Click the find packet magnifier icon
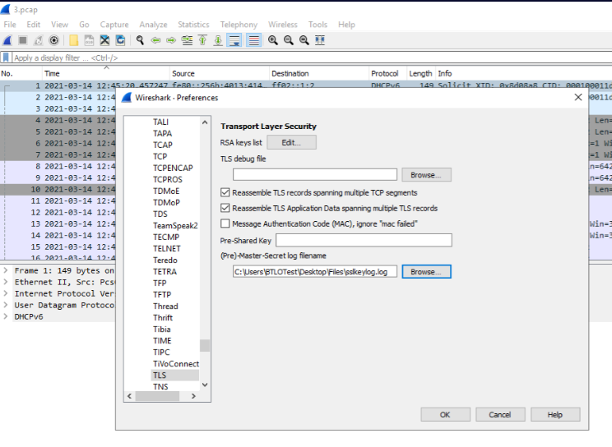Screen dimensions: 612x447 coord(140,39)
